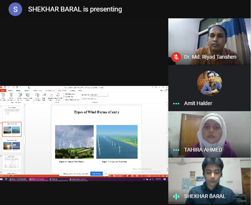This screenshot has height=205, width=251.
Task: Open the red File tab
Action: [x=3, y=91]
